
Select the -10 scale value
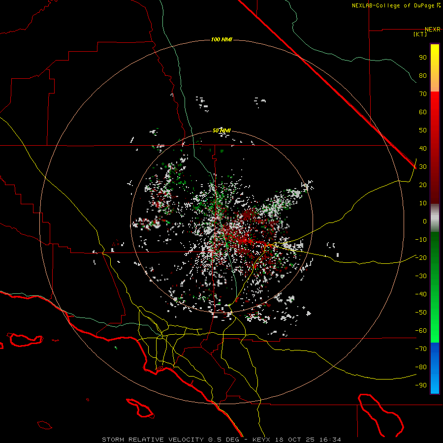(x=421, y=240)
